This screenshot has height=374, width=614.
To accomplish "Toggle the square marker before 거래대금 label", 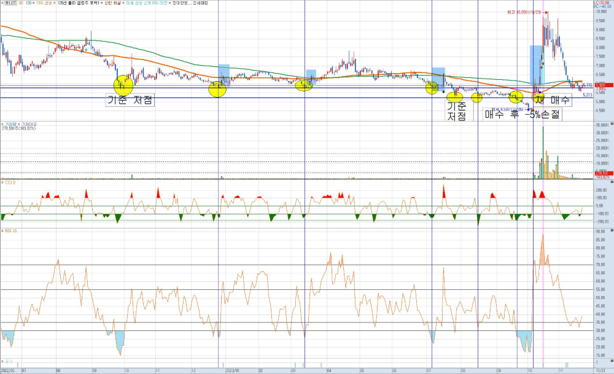I will (18, 124).
